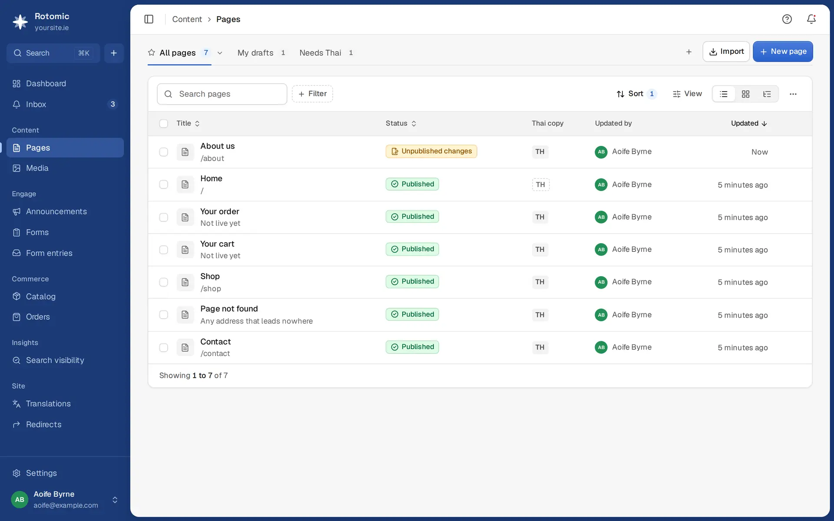The width and height of the screenshot is (834, 521).
Task: Click the star icon on All pages
Action: pos(151,53)
